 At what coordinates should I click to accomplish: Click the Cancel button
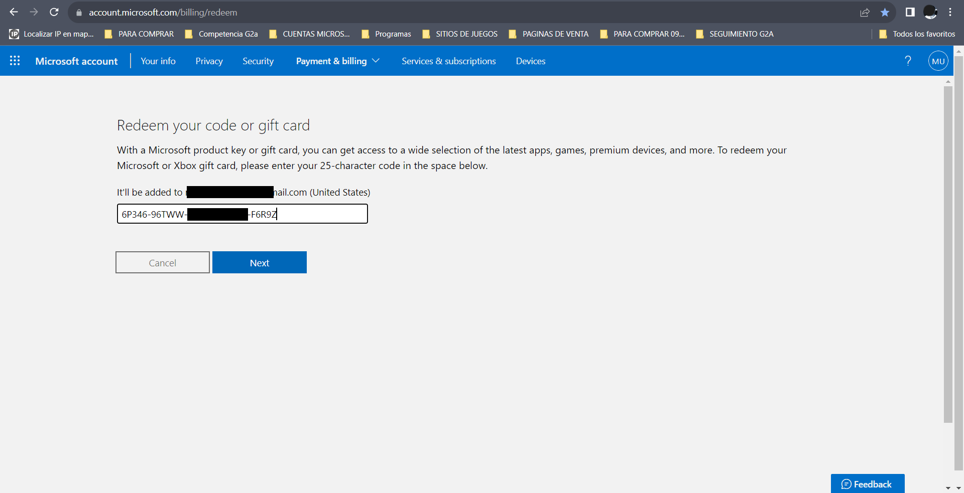[163, 263]
